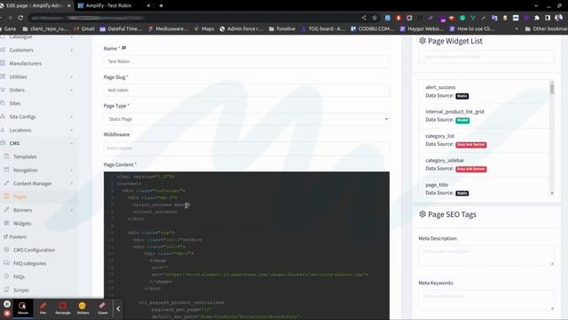Open the Other bookmarks folder
The image size is (568, 320).
(547, 28)
